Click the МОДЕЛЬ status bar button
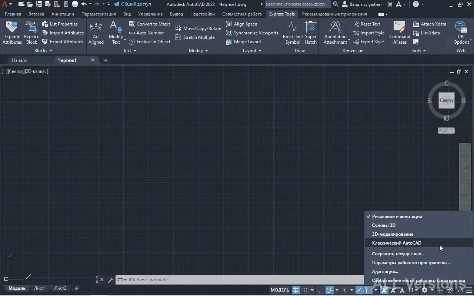The width and height of the screenshot is (474, 296). click(x=280, y=290)
